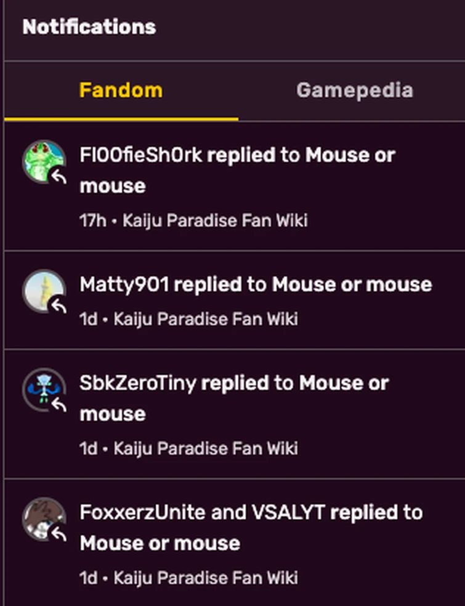Screen dimensions: 465x606
Task: Click Fl00fieSh0rk's green frog avatar
Action: click(x=42, y=160)
